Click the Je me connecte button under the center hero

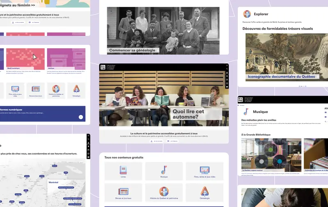pos(157,141)
